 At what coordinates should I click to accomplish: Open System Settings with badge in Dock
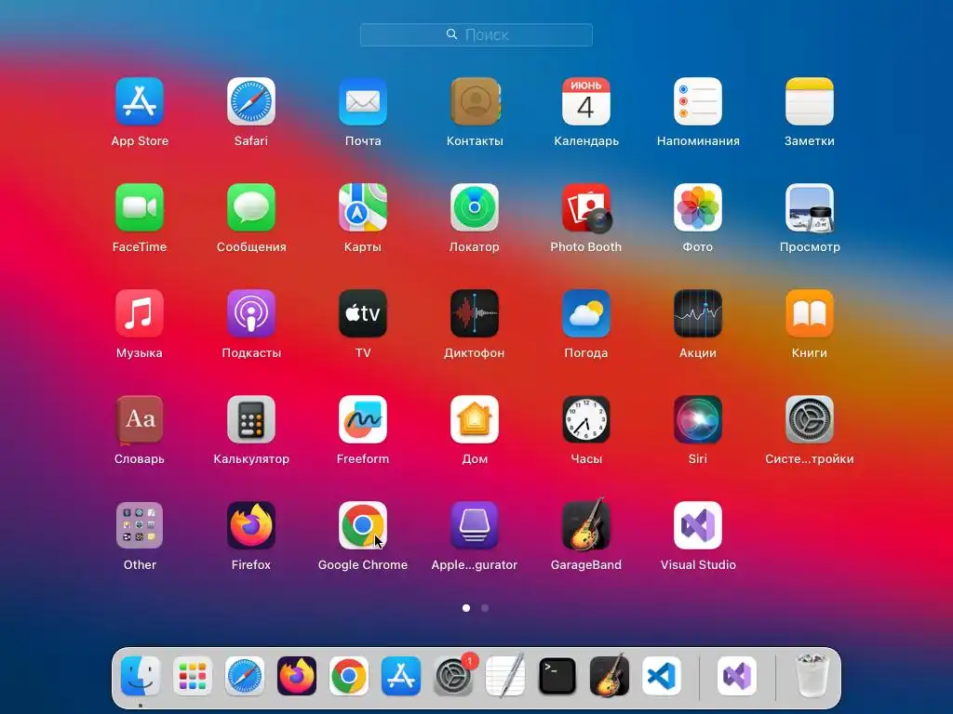453,676
